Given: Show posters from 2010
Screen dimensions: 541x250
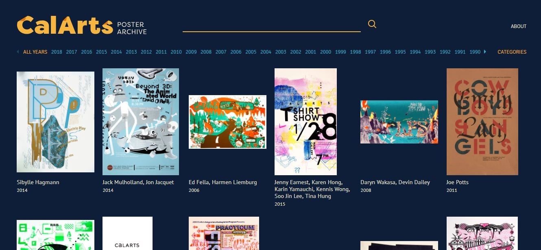Looking at the screenshot, I should tap(176, 52).
